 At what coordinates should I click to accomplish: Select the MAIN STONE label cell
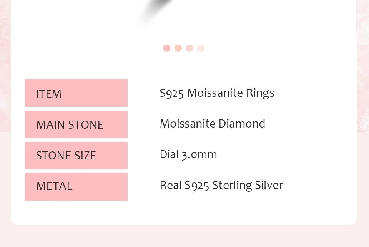point(76,124)
